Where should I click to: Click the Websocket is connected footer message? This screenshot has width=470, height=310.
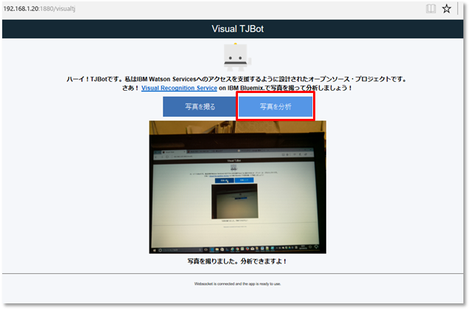pyautogui.click(x=237, y=283)
